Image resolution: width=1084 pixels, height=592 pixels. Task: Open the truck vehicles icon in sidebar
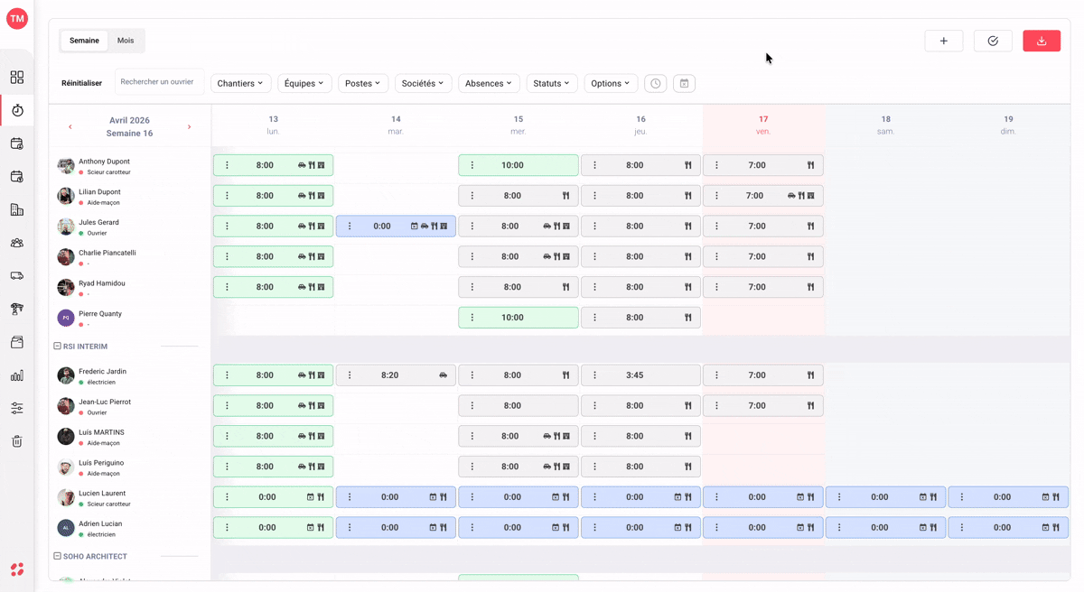click(16, 276)
